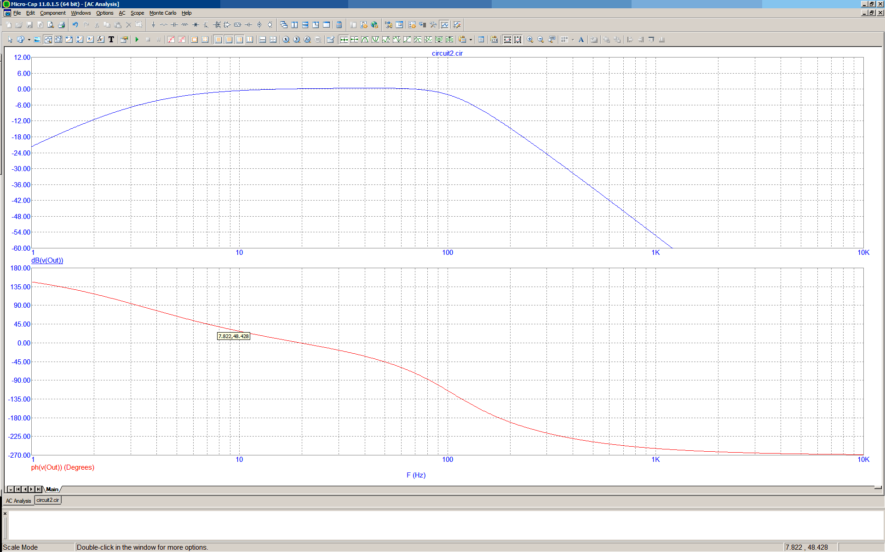Screen dimensions: 885x552
Task: Open the Monte Carlo menu
Action: click(x=162, y=13)
